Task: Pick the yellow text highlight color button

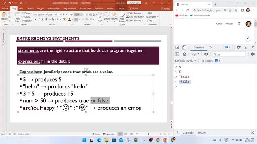Action: 64,20
